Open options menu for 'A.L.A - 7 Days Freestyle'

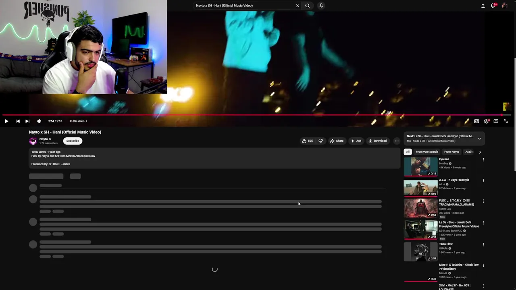pyautogui.click(x=483, y=180)
